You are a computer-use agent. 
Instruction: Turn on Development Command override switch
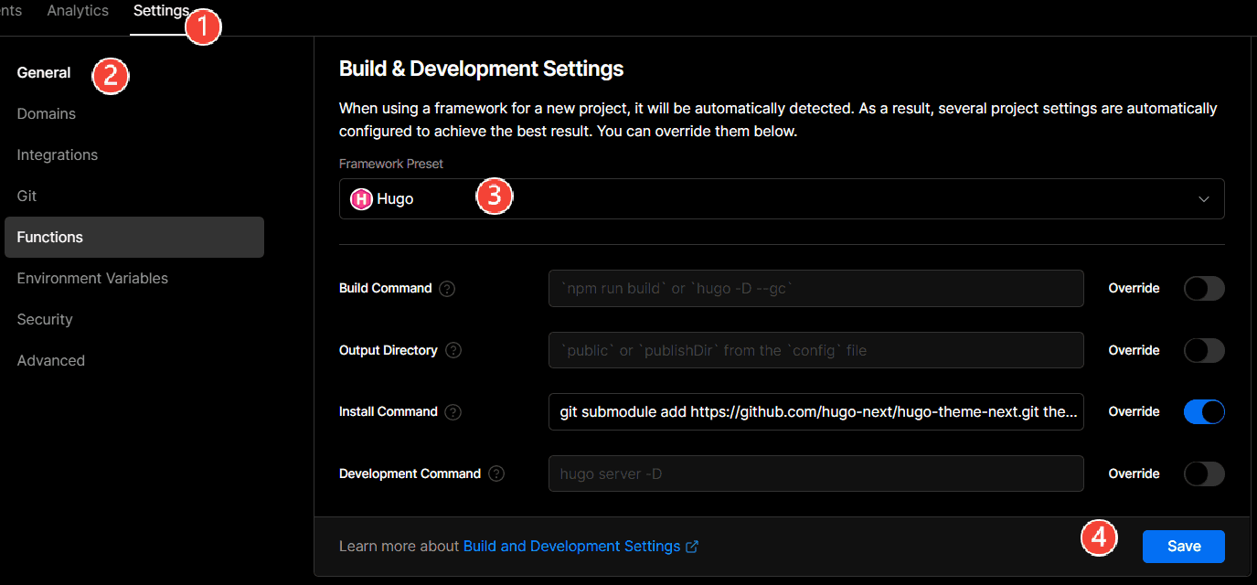[1203, 473]
